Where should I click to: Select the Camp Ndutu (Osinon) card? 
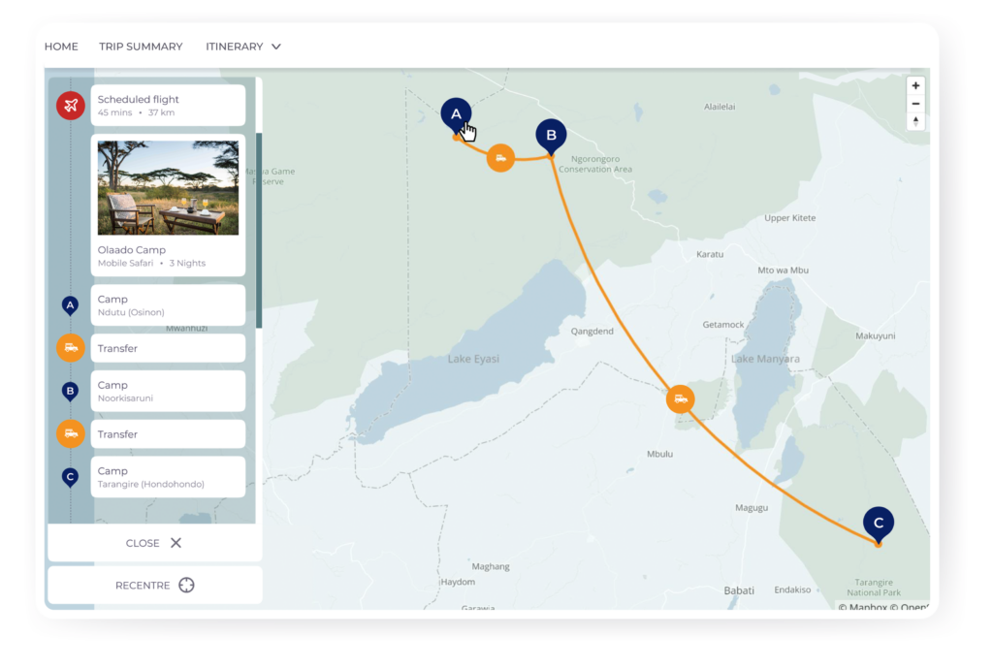[168, 305]
